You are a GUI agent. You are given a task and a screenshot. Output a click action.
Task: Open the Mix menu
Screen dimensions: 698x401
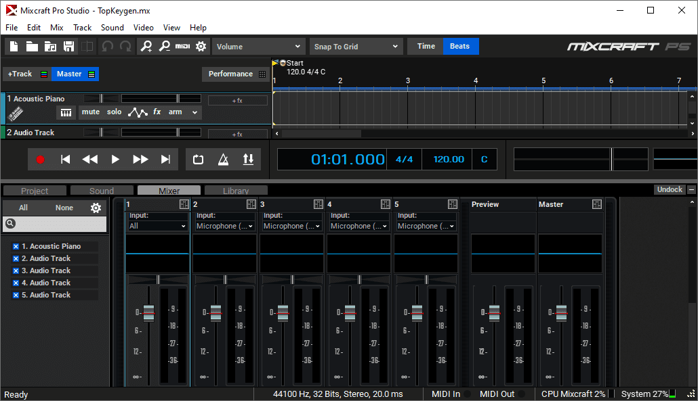(x=57, y=28)
